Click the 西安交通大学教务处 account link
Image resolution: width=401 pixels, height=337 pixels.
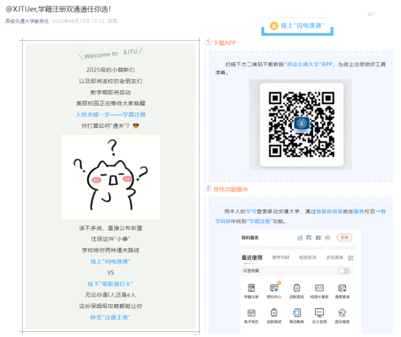(x=27, y=21)
